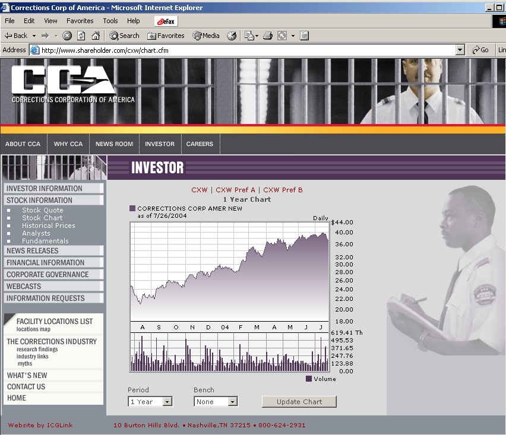Open Fundamentals in sidebar
The width and height of the screenshot is (506, 435).
[x=45, y=241]
